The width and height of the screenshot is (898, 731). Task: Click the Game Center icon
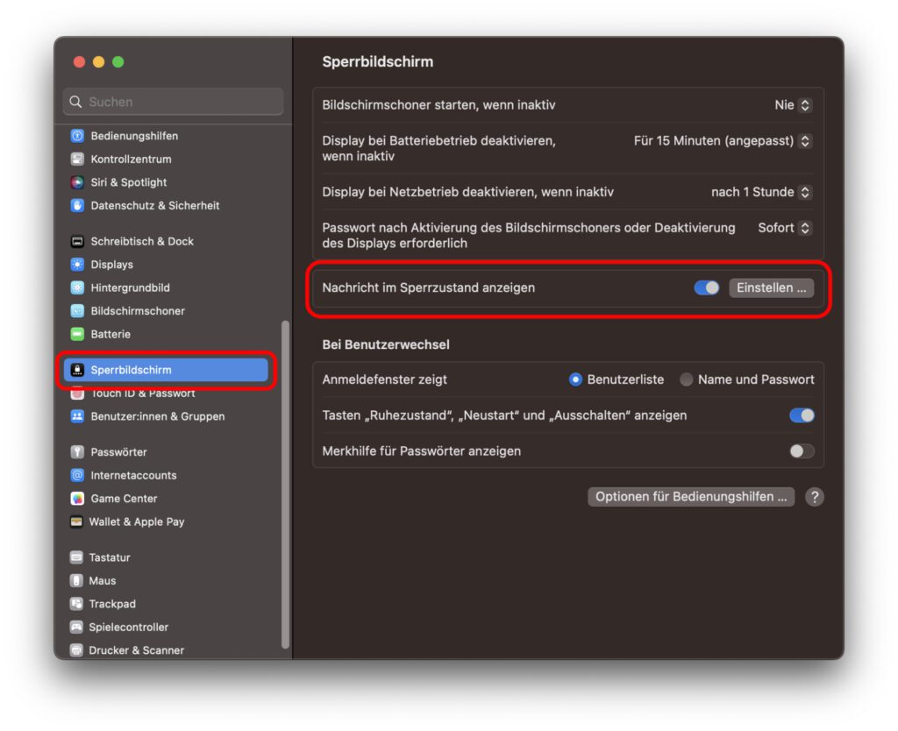tap(77, 499)
